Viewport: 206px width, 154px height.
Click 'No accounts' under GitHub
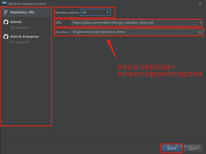20,27
